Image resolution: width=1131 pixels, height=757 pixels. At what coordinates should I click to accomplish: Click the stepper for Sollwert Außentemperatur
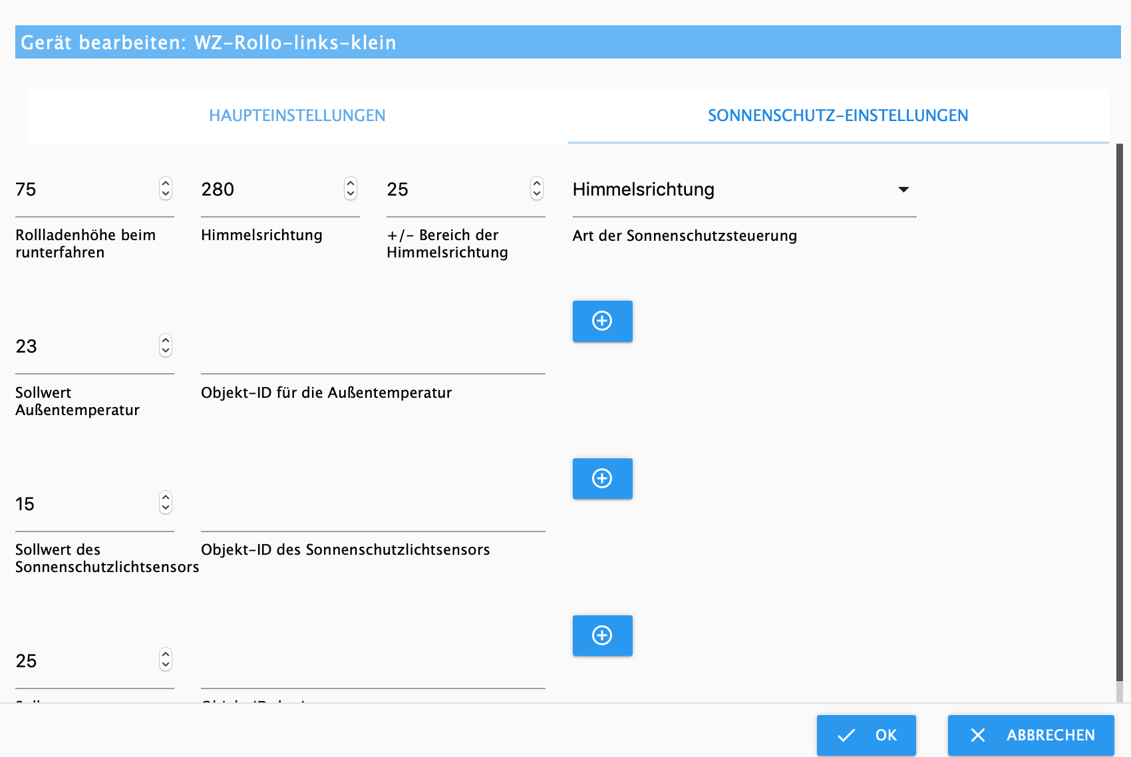pos(166,346)
